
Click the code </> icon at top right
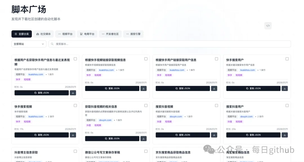click(268, 26)
